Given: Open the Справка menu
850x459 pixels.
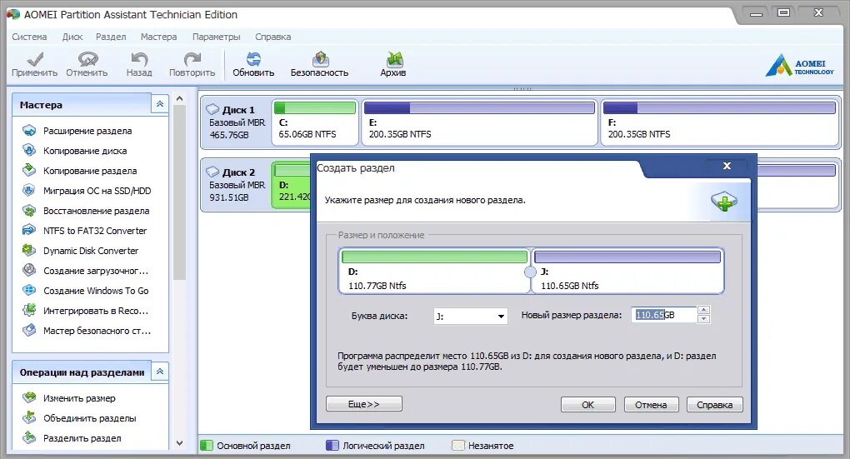Looking at the screenshot, I should pos(272,37).
